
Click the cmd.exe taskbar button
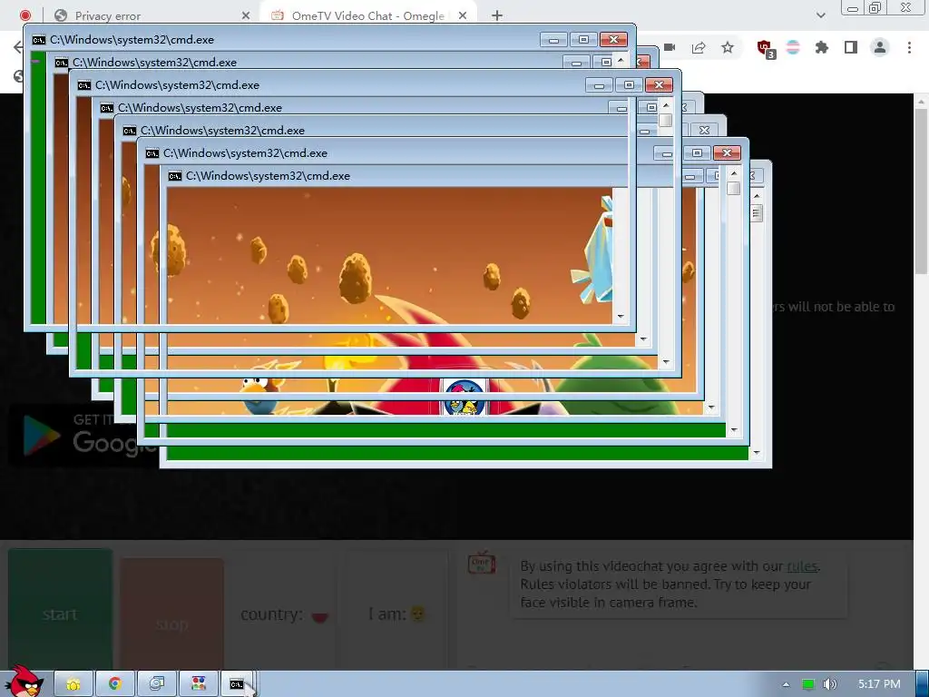click(x=239, y=684)
